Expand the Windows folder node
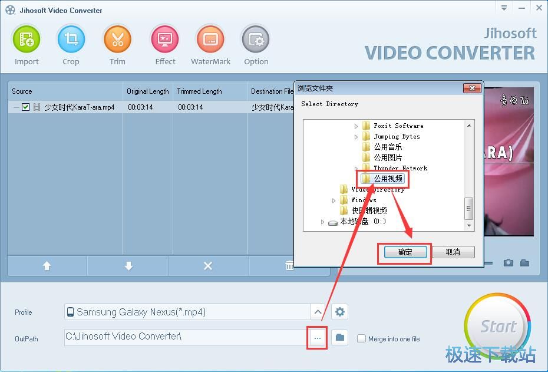The height and width of the screenshot is (372, 548). (x=334, y=200)
